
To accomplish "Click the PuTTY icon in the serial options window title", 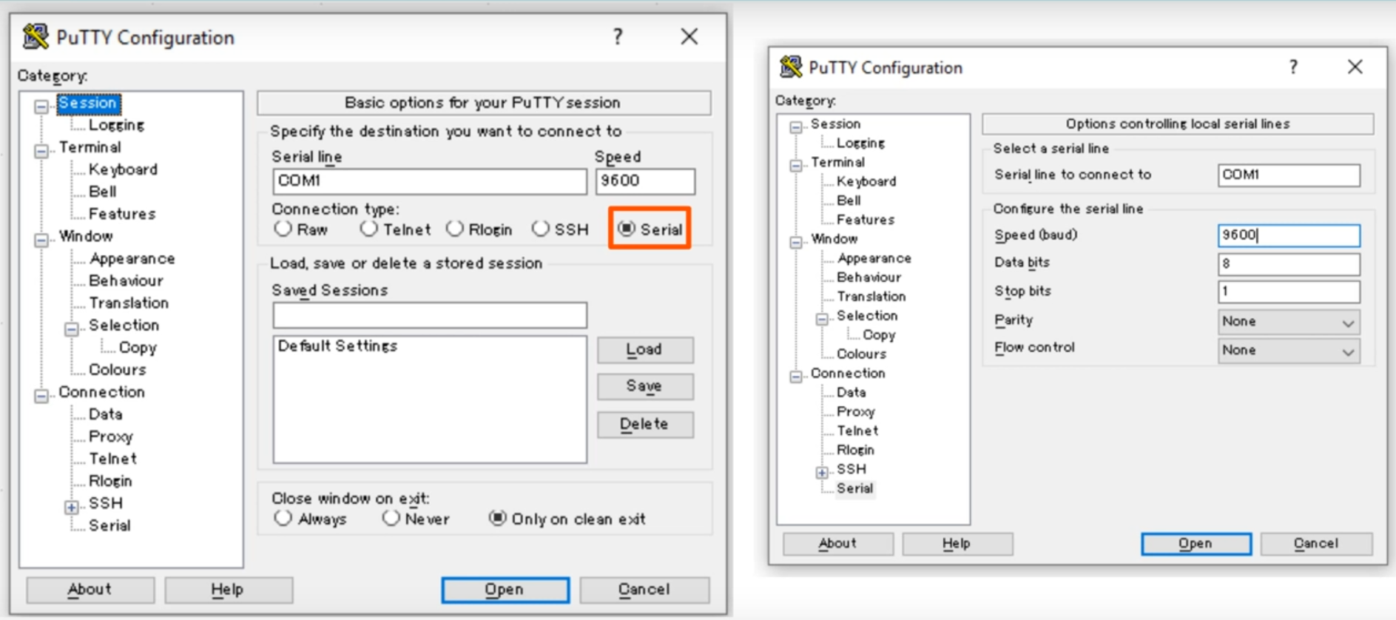I will click(791, 67).
